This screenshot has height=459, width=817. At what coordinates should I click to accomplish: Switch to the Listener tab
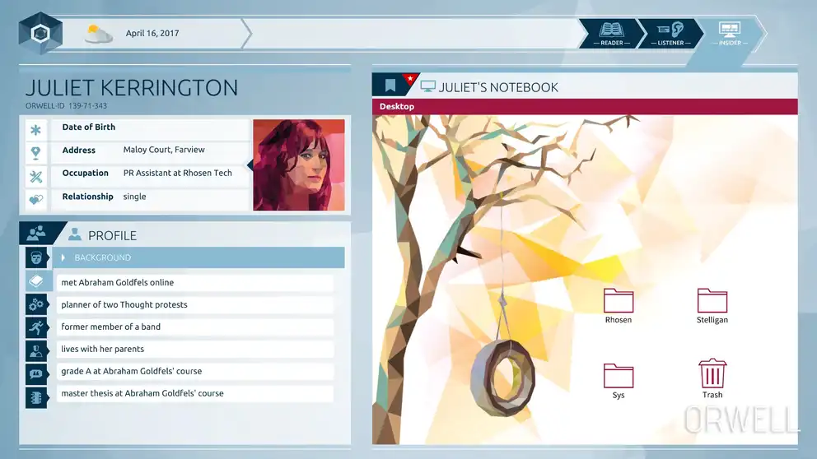[x=670, y=33]
